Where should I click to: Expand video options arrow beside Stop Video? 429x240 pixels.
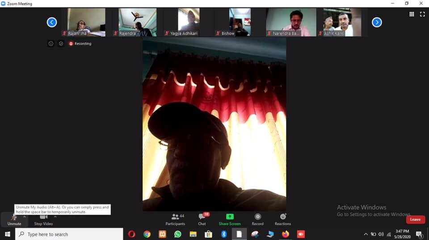tap(55, 217)
